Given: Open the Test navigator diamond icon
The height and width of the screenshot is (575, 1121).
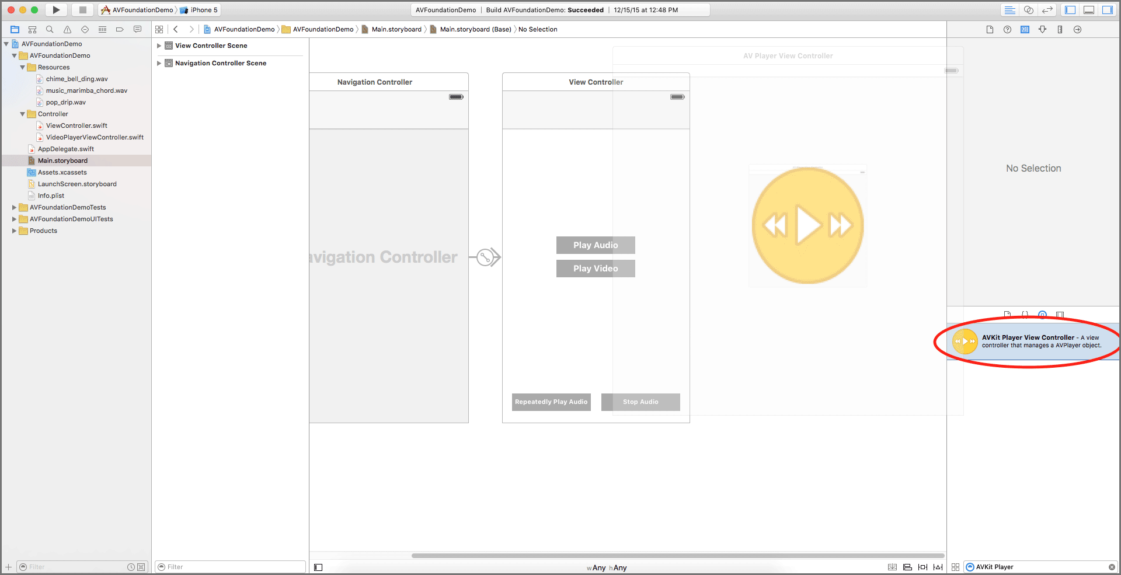Looking at the screenshot, I should (x=85, y=29).
